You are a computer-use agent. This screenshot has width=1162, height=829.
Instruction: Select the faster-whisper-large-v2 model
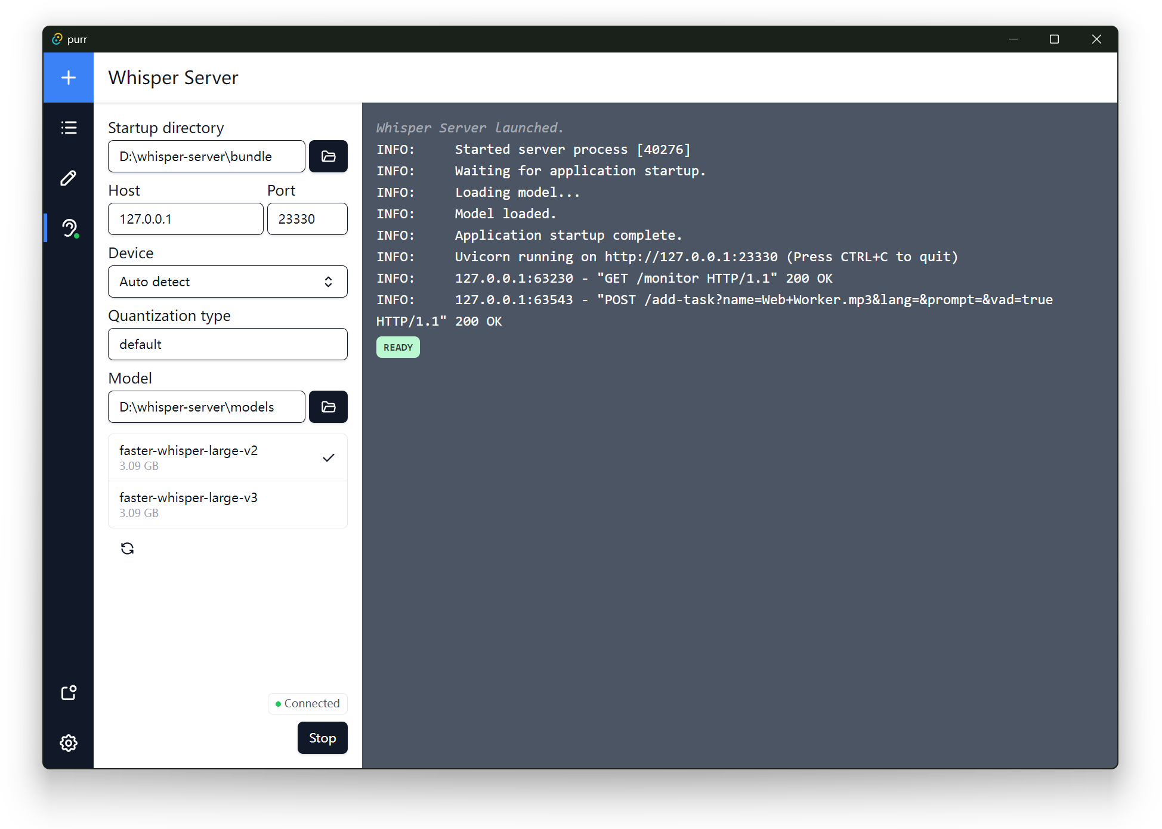point(227,457)
